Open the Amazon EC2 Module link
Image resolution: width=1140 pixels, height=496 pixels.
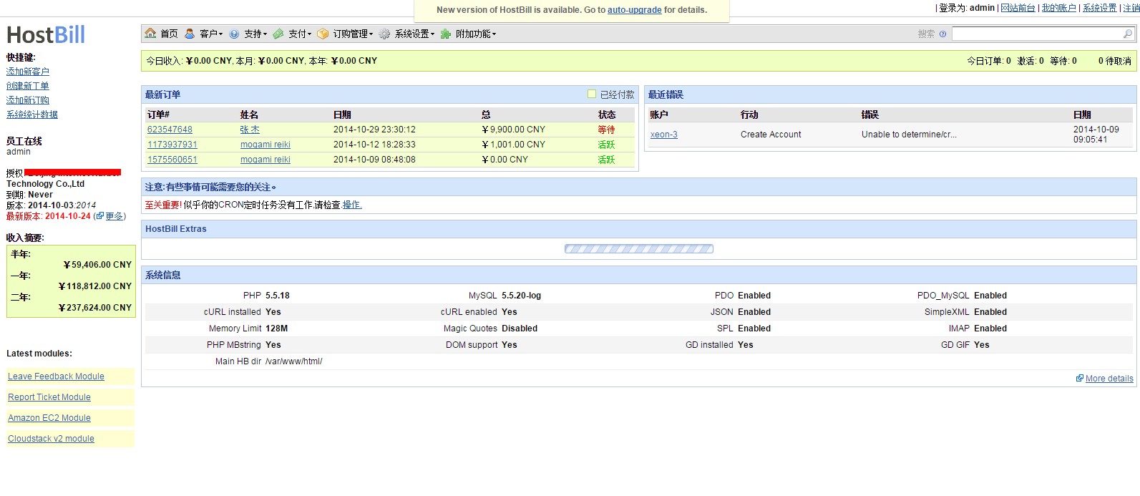pos(49,418)
